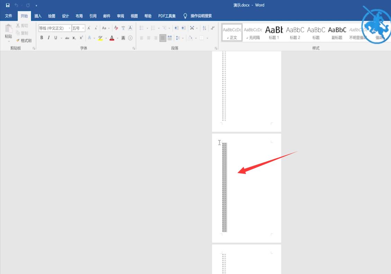Click the Paste (粘贴) icon

[9, 32]
